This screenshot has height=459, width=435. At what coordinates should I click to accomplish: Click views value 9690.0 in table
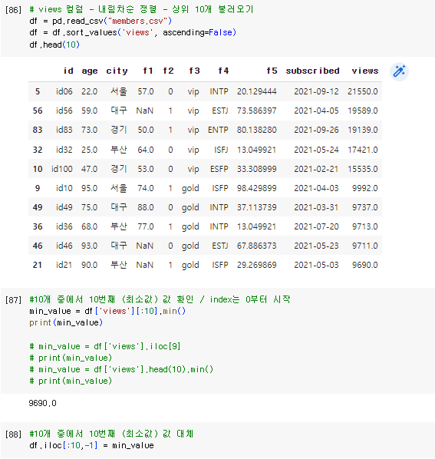coord(364,266)
